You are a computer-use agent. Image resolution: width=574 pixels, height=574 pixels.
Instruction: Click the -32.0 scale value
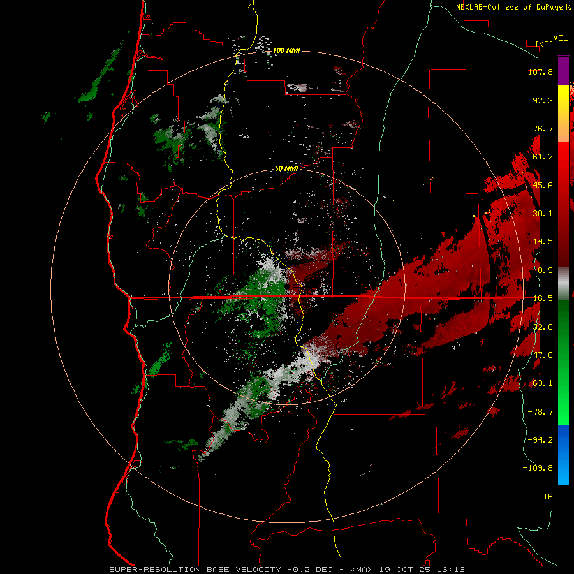click(x=540, y=327)
